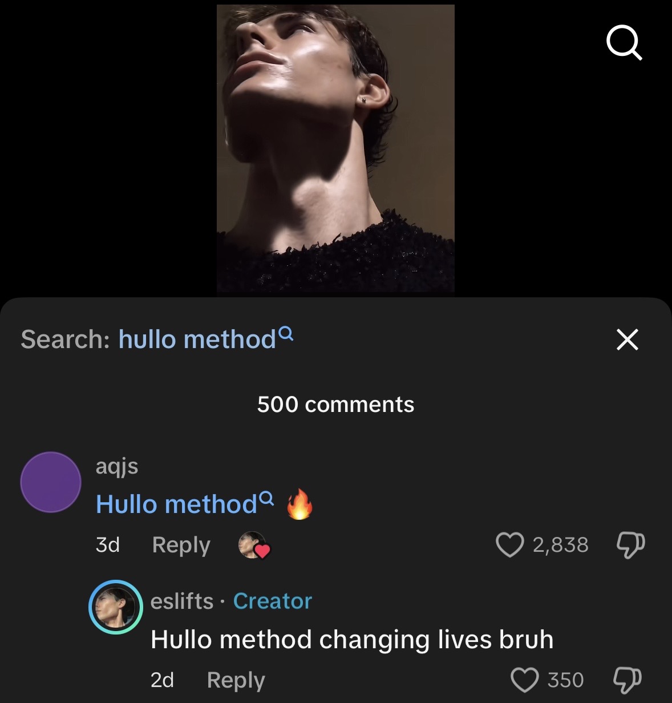Tap the '500 comments' header
This screenshot has height=703, width=672.
pyautogui.click(x=335, y=405)
